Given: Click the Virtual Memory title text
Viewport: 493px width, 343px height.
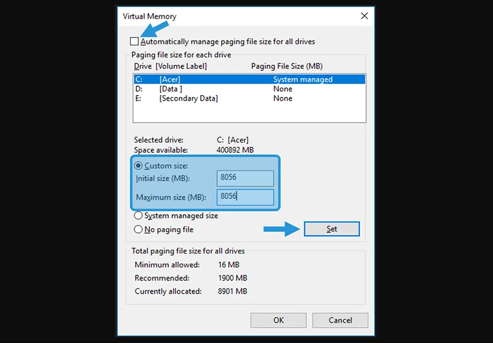Looking at the screenshot, I should coord(149,16).
